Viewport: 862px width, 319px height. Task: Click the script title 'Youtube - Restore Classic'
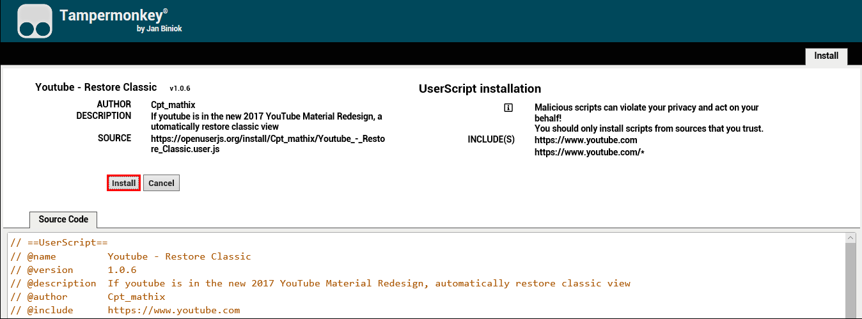pyautogui.click(x=96, y=88)
